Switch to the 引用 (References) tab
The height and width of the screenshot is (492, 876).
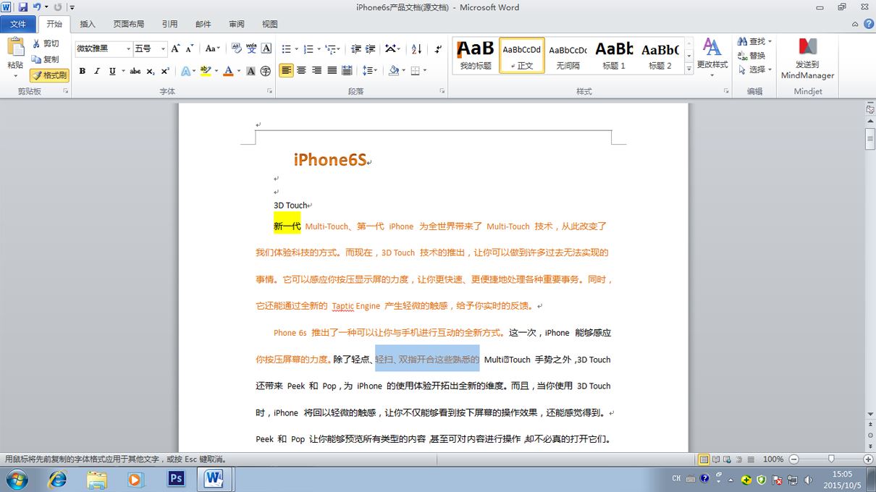(169, 24)
